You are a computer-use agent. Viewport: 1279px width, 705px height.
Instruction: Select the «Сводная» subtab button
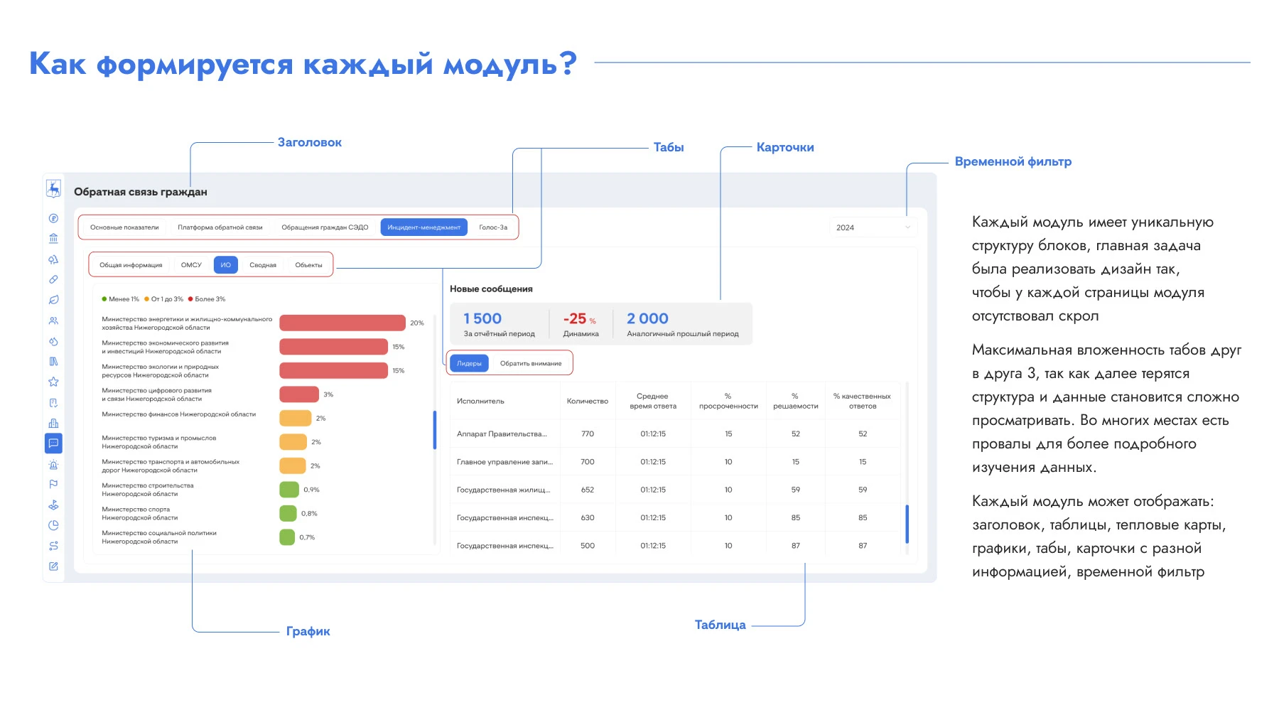[263, 264]
